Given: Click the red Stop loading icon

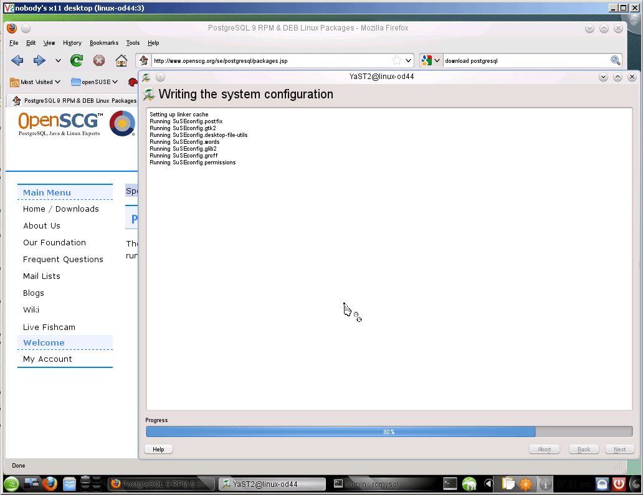Looking at the screenshot, I should (99, 60).
